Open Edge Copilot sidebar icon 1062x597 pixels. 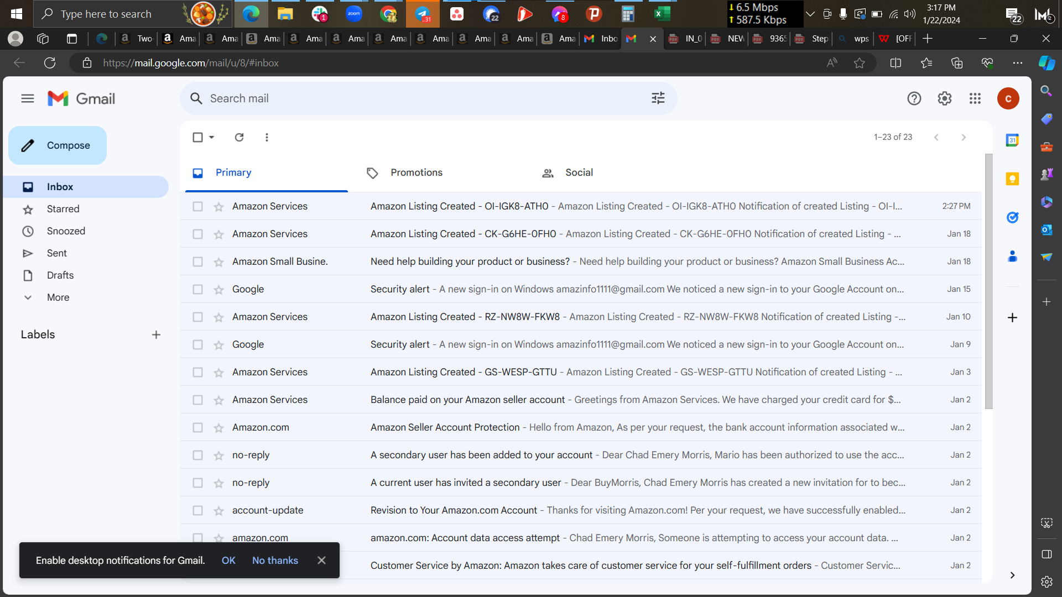[1047, 63]
